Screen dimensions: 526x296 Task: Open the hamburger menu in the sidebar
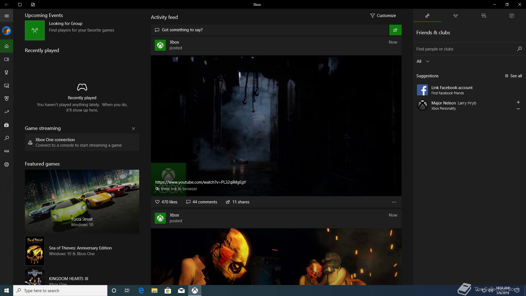[x=7, y=16]
